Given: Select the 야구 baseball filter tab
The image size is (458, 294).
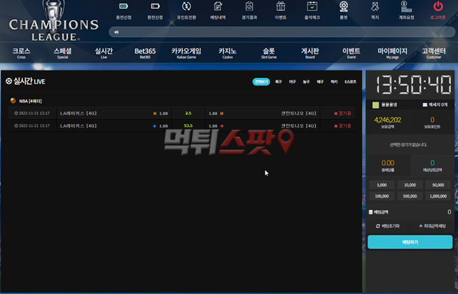Looking at the screenshot, I should click(x=293, y=82).
